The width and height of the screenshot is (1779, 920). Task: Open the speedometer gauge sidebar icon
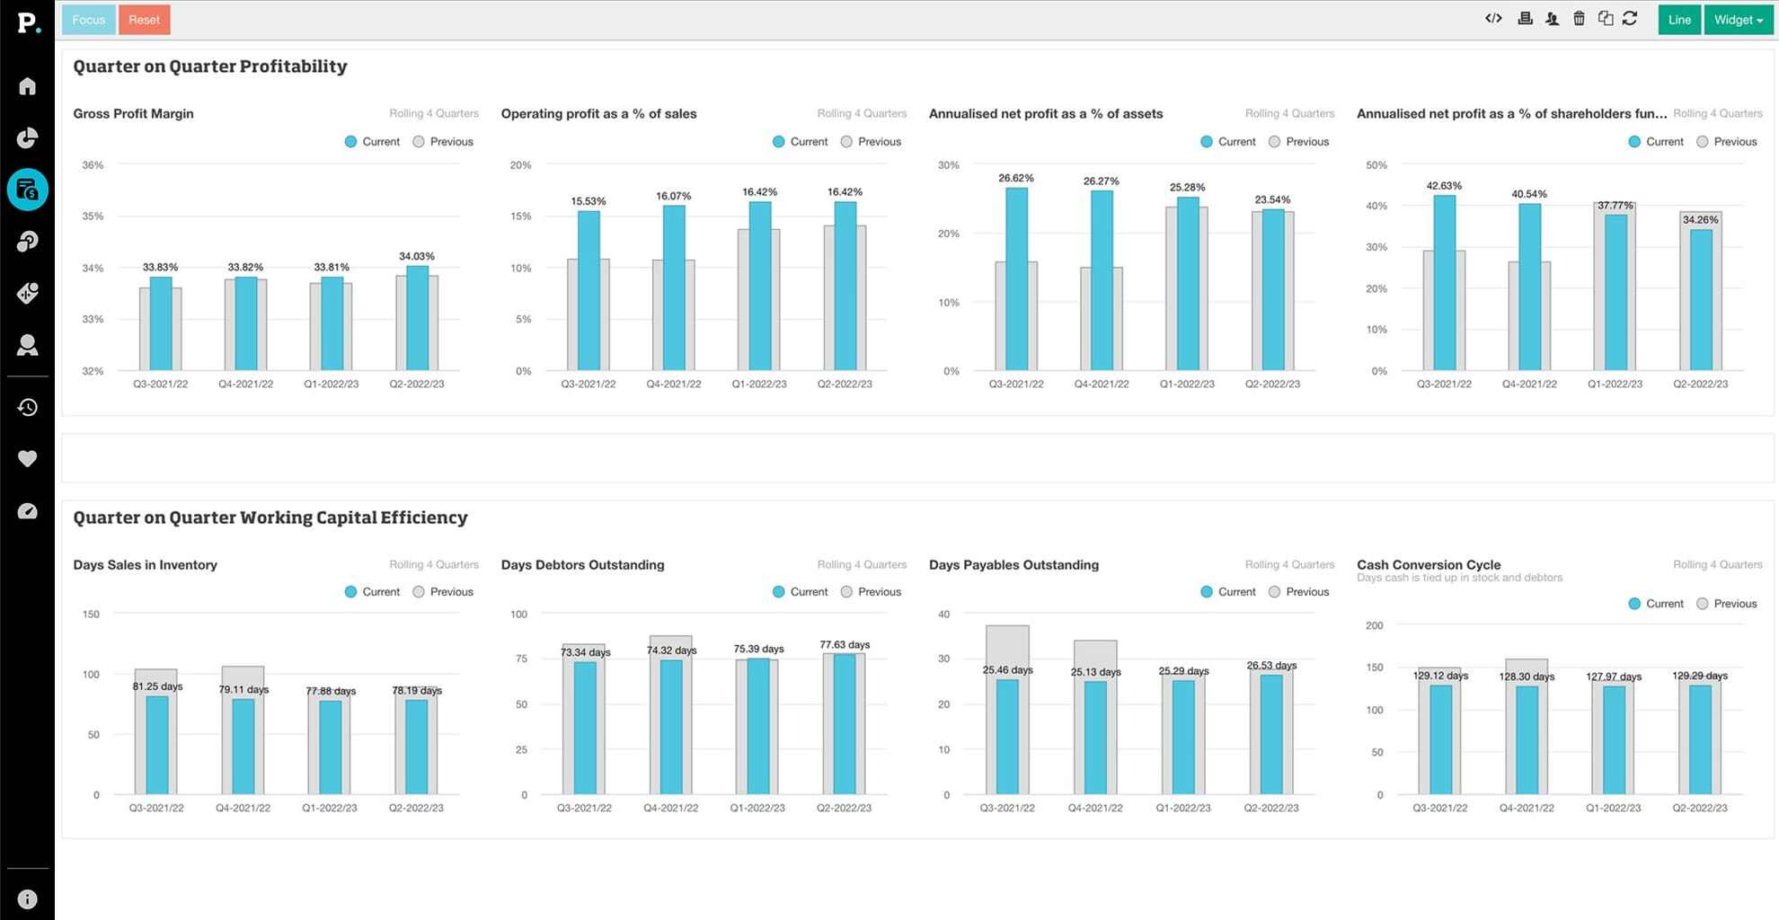click(x=28, y=511)
